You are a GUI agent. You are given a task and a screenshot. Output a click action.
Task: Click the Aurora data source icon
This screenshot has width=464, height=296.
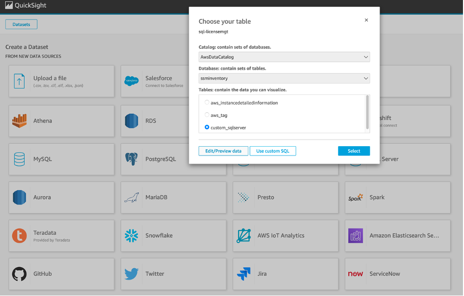point(19,198)
